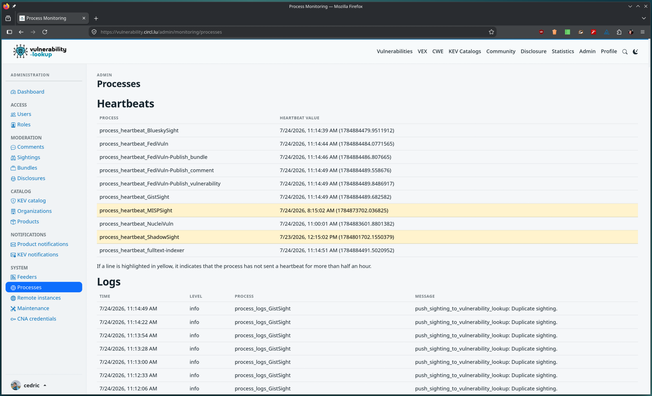Click the Organizations building icon
The height and width of the screenshot is (396, 652).
[x=13, y=211]
